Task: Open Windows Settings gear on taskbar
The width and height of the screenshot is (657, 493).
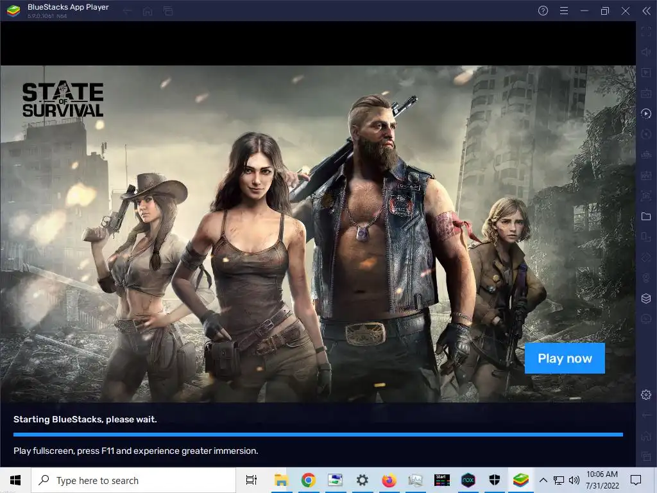Action: [362, 480]
